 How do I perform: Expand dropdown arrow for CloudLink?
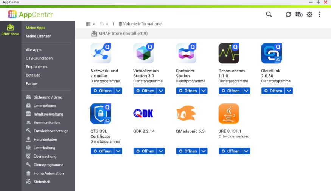[x=289, y=91]
